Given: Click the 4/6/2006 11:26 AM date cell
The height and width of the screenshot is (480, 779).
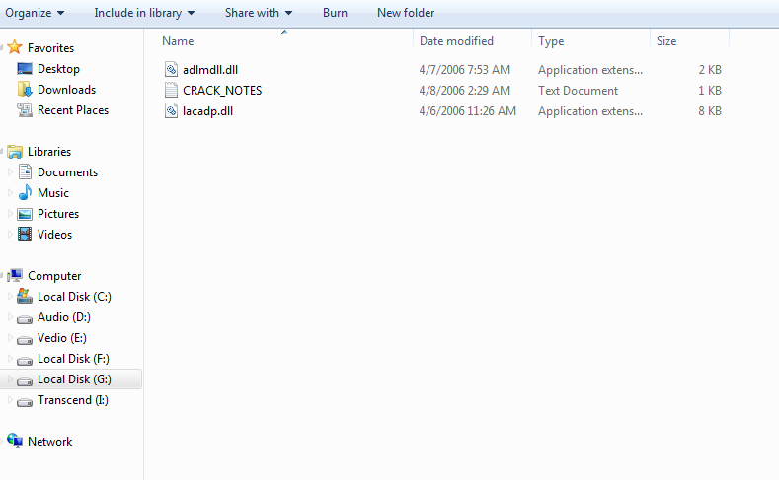Looking at the screenshot, I should [x=468, y=111].
